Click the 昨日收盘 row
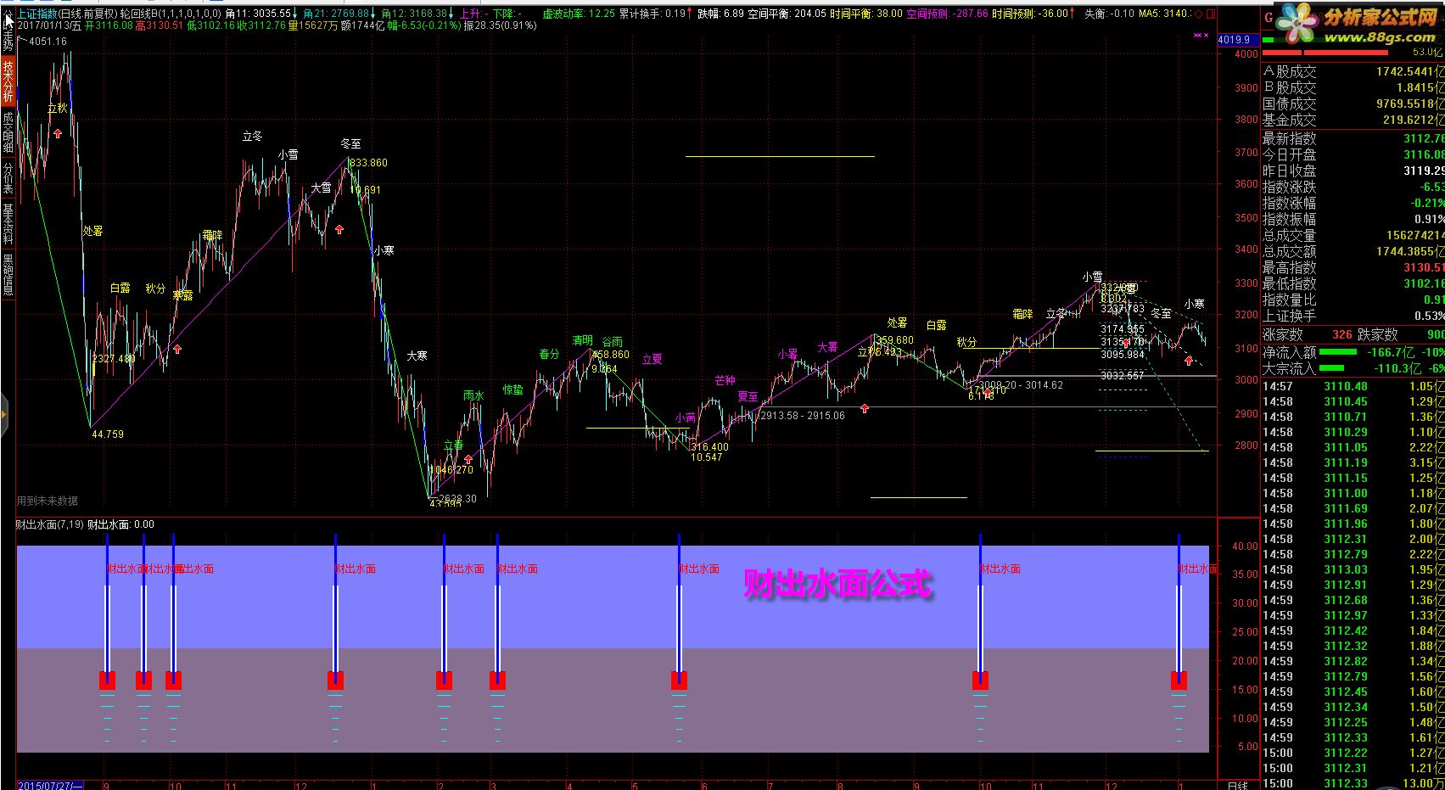Screen dimensions: 1445x790 click(1353, 171)
